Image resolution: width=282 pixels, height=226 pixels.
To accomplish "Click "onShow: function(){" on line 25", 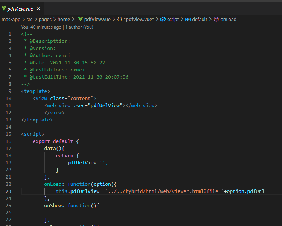I will coord(72,206).
